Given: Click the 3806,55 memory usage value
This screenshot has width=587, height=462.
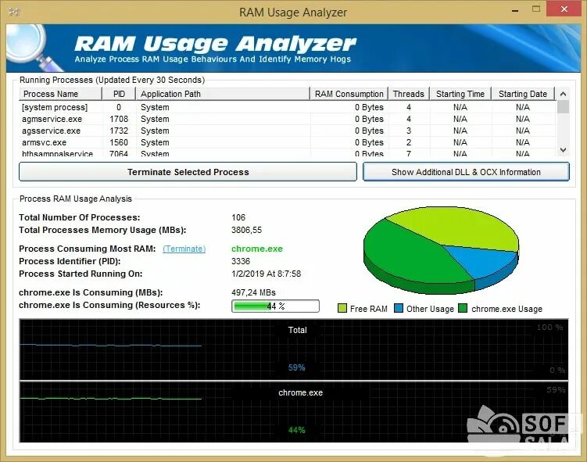Looking at the screenshot, I should click(246, 230).
